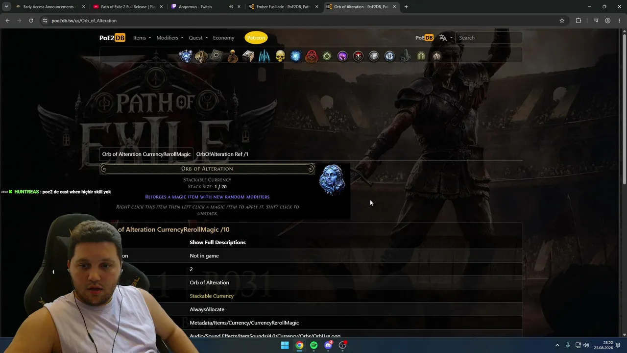Click the grey stone tablet icon
Image resolution: width=627 pixels, height=353 pixels.
pos(217,56)
